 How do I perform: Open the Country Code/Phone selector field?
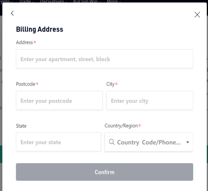point(149,142)
